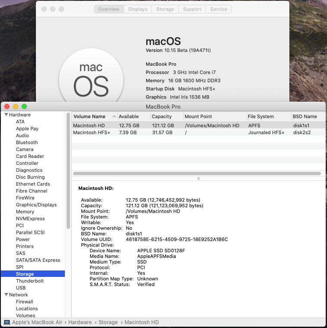Select Graphics/Displays in the sidebar
Screen dimensions: 327x328
coord(36,205)
